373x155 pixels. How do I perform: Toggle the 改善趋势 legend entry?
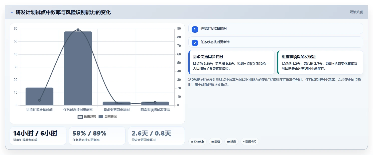point(87,117)
